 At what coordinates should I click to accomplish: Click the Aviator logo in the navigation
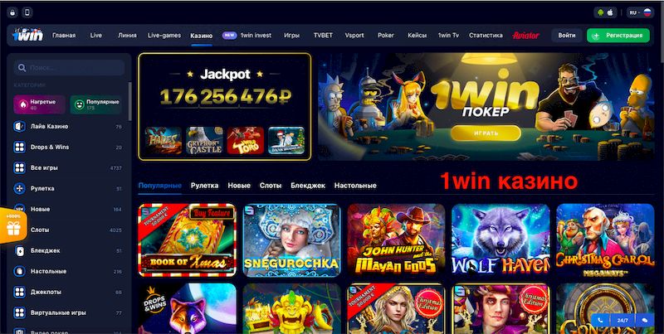pos(525,36)
